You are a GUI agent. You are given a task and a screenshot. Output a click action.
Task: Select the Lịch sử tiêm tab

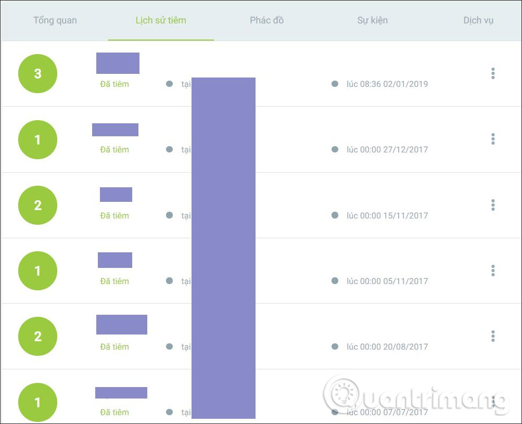[161, 20]
